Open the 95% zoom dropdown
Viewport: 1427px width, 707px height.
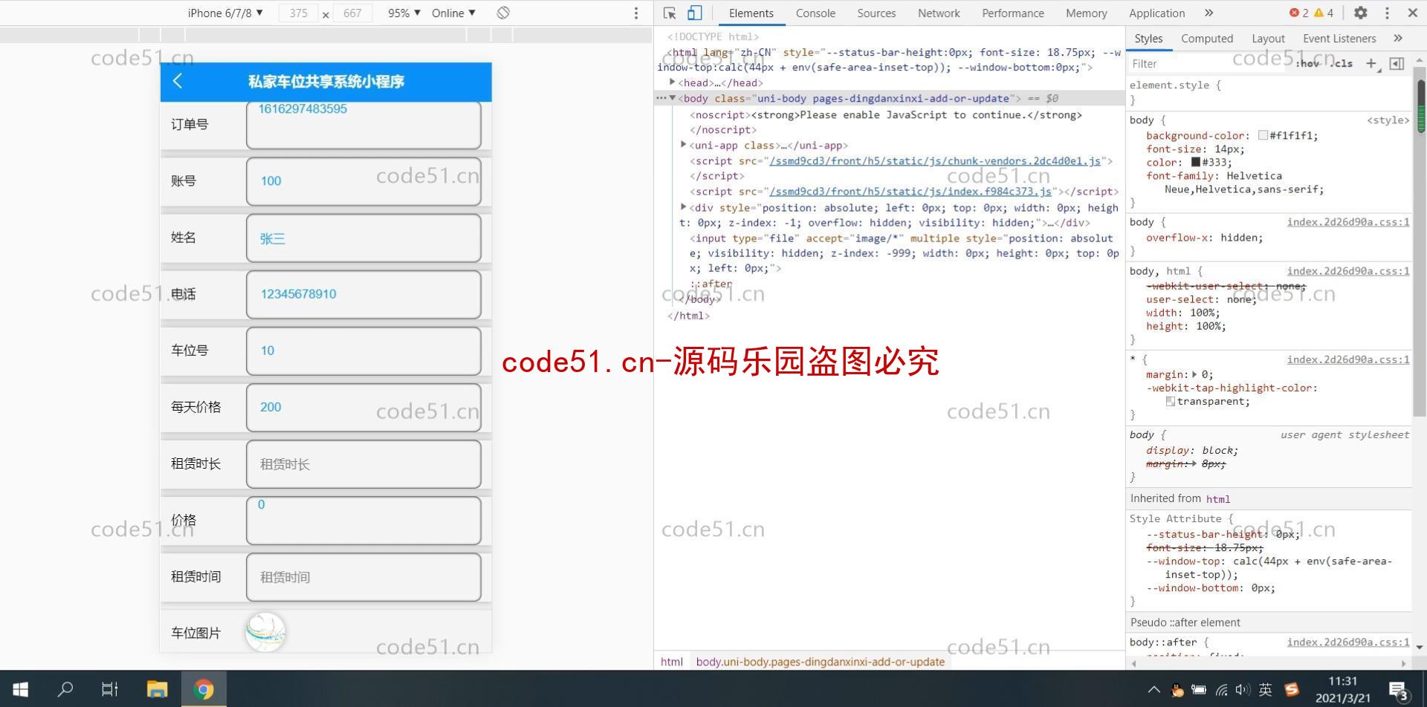pyautogui.click(x=404, y=13)
